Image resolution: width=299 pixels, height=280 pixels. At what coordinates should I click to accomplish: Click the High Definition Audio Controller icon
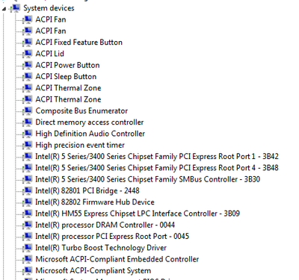[x=27, y=134]
